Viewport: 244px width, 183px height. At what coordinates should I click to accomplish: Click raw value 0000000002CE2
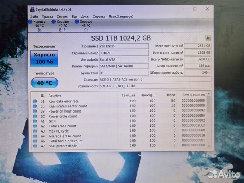(x=194, y=125)
